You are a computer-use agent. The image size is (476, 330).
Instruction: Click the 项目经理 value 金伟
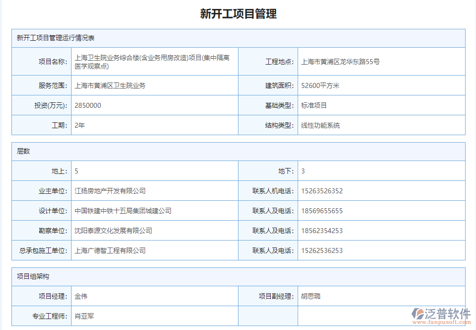pyautogui.click(x=80, y=296)
